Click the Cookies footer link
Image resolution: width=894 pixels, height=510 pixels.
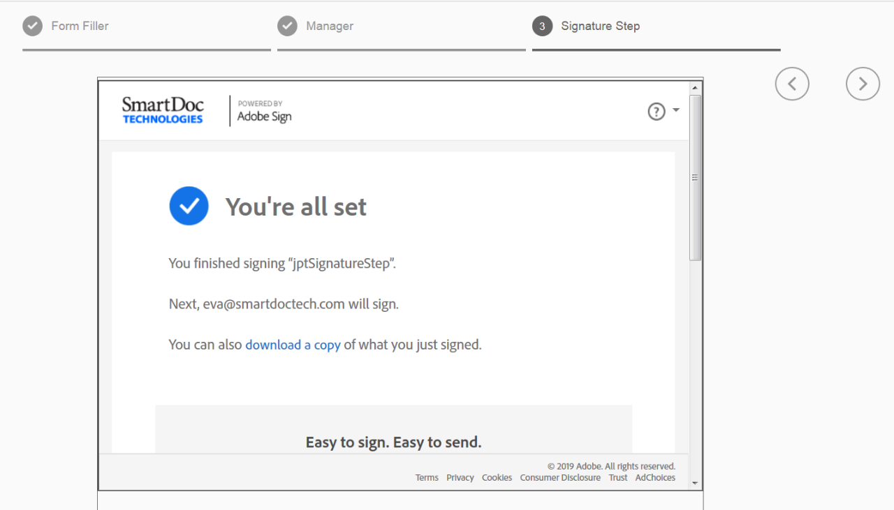point(497,477)
